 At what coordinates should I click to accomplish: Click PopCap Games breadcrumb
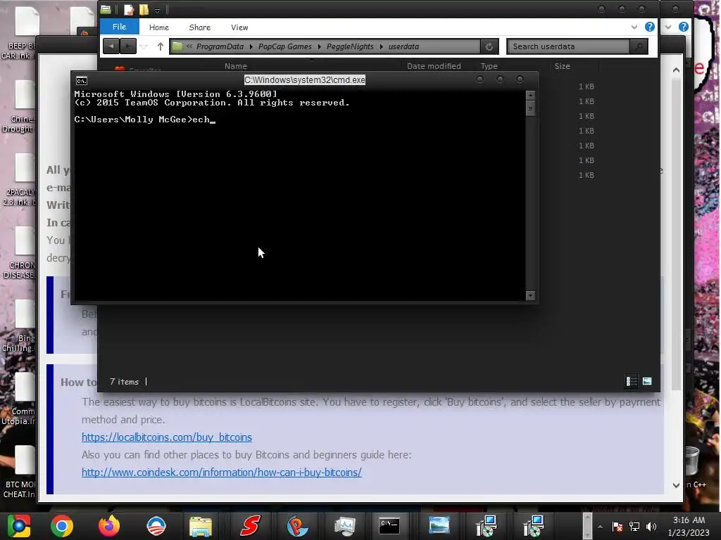284,46
